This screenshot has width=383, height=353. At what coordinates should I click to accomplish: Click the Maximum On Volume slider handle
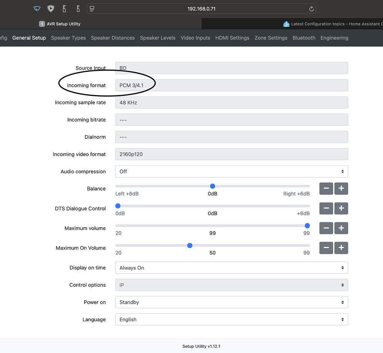pos(190,245)
